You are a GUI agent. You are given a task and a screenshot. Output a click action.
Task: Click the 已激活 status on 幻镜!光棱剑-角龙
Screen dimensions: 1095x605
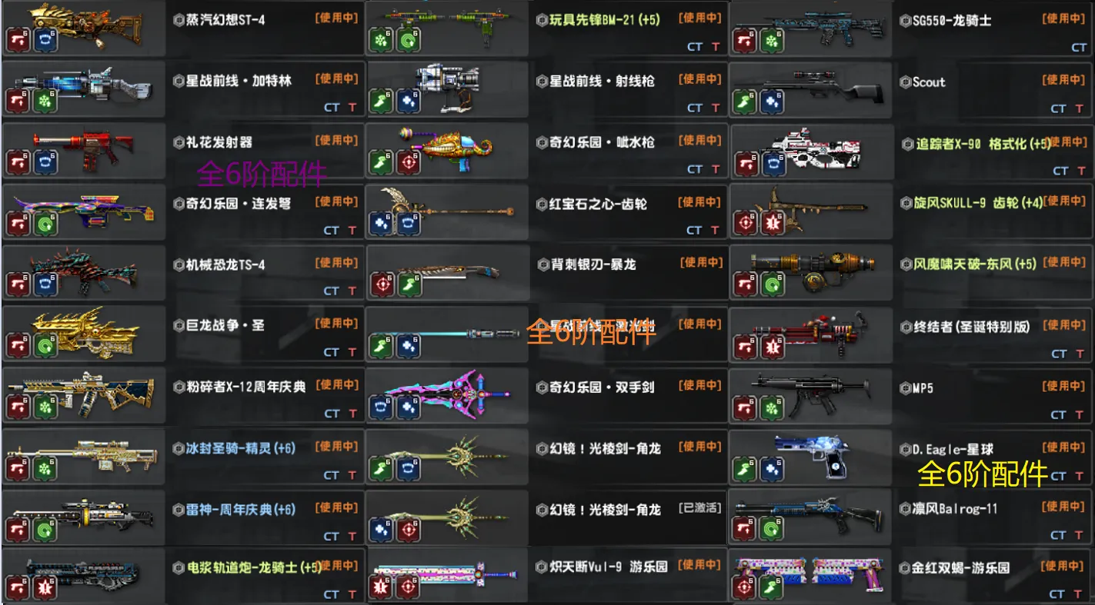[699, 508]
